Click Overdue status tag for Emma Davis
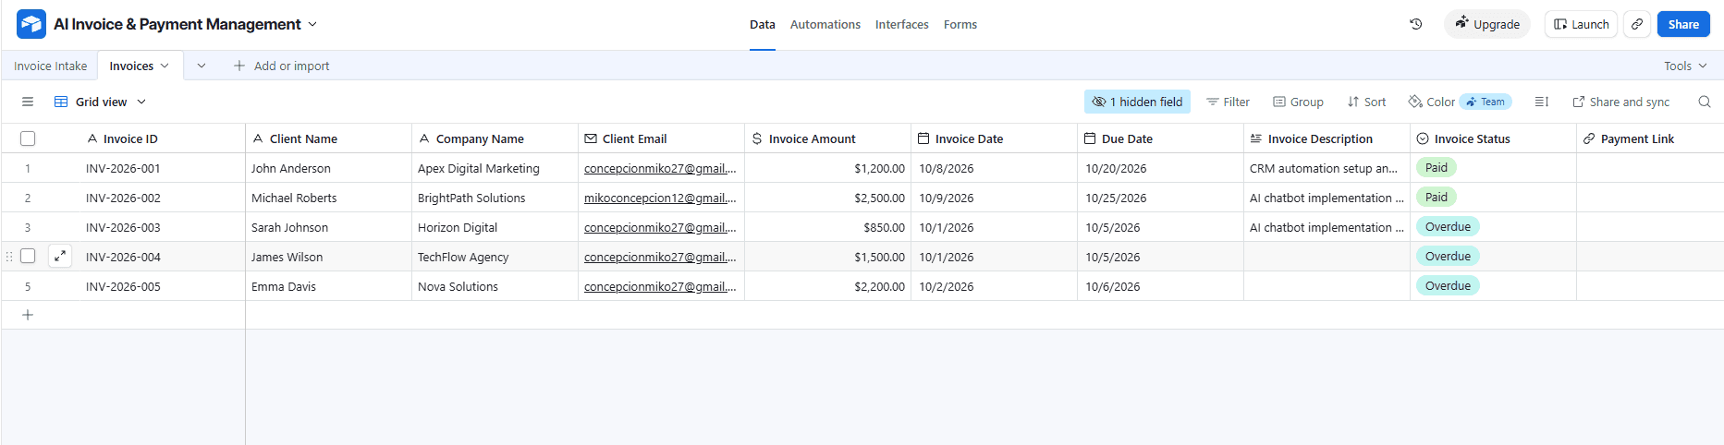The width and height of the screenshot is (1724, 445). click(1448, 285)
